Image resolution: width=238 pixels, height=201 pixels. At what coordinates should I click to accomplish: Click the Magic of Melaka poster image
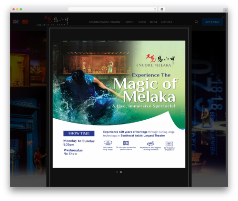(119, 104)
